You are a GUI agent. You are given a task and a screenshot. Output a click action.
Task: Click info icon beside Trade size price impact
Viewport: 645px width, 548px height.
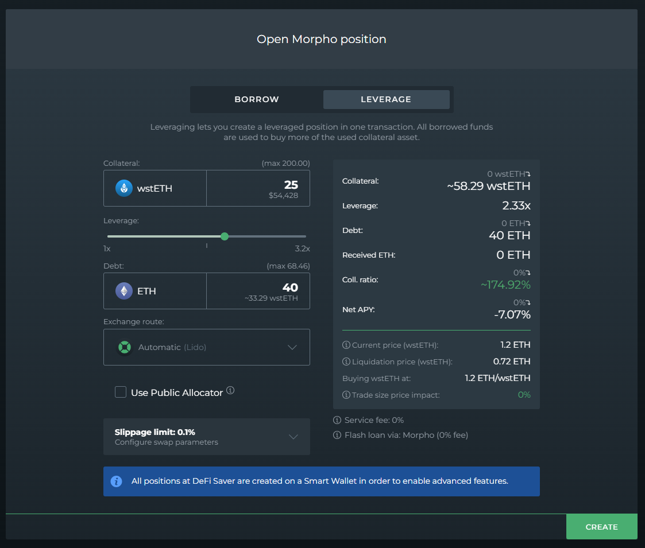[x=346, y=395]
